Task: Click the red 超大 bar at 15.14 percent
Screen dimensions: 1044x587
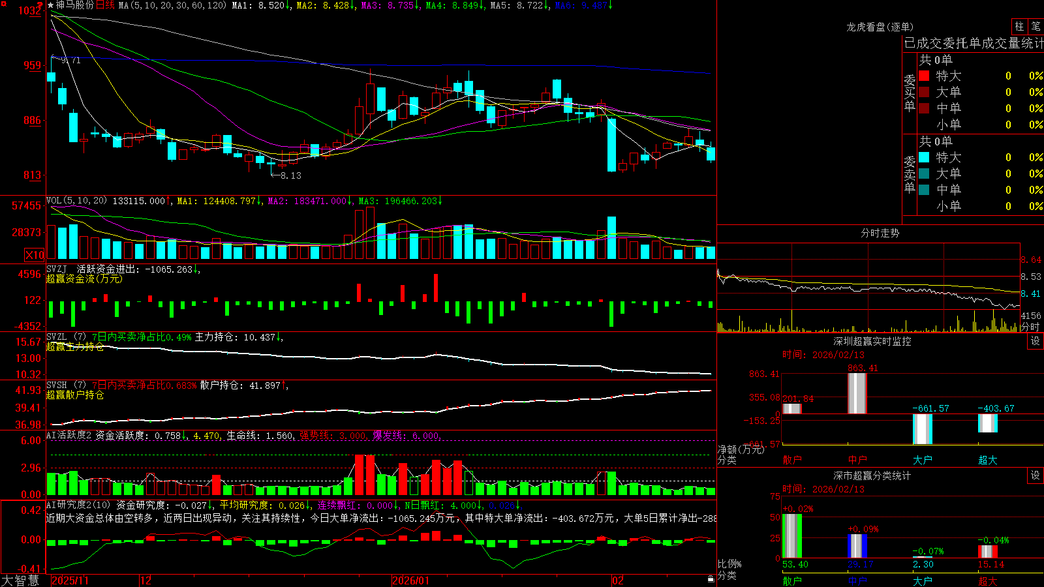Action: point(987,552)
